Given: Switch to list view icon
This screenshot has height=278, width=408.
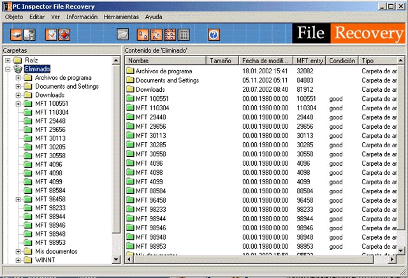Looking at the screenshot, I should pyautogui.click(x=170, y=34).
